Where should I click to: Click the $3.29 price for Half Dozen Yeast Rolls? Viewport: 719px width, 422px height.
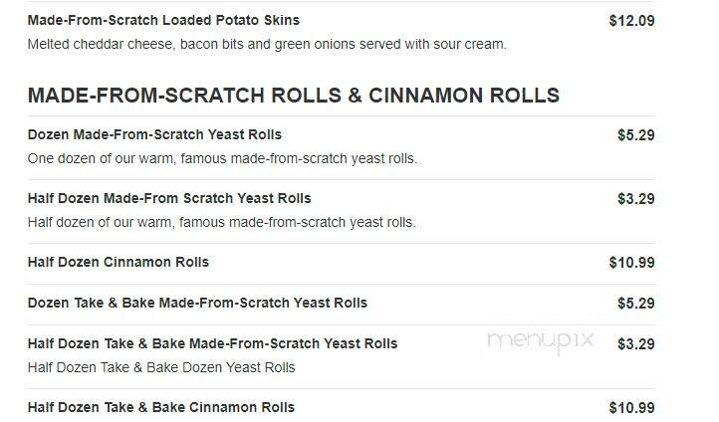point(635,199)
